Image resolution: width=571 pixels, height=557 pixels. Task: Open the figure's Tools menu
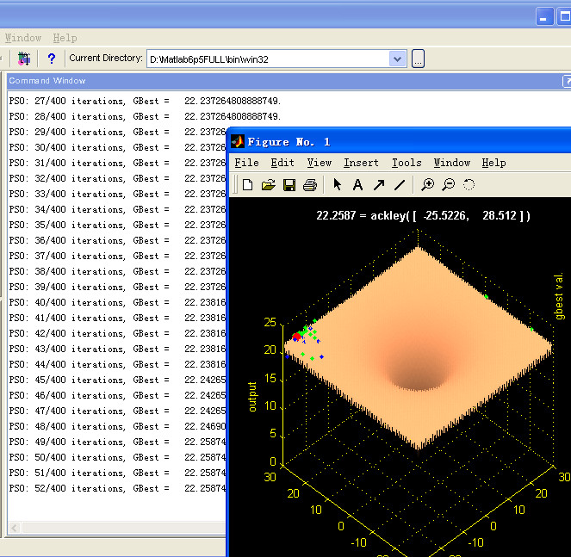(407, 163)
